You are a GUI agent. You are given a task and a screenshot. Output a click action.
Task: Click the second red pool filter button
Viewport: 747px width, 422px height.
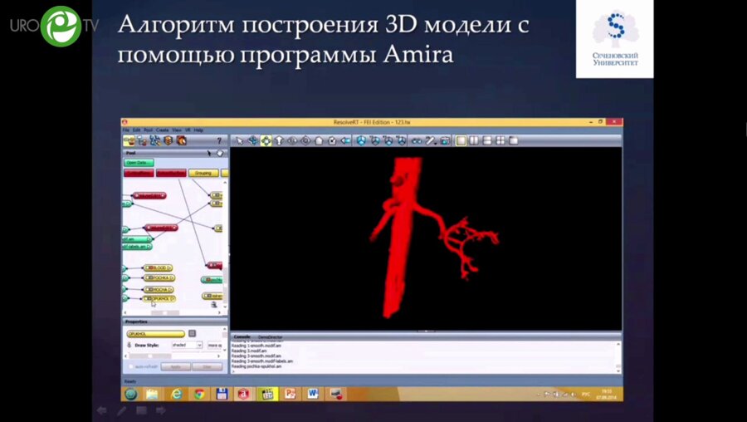tap(171, 173)
